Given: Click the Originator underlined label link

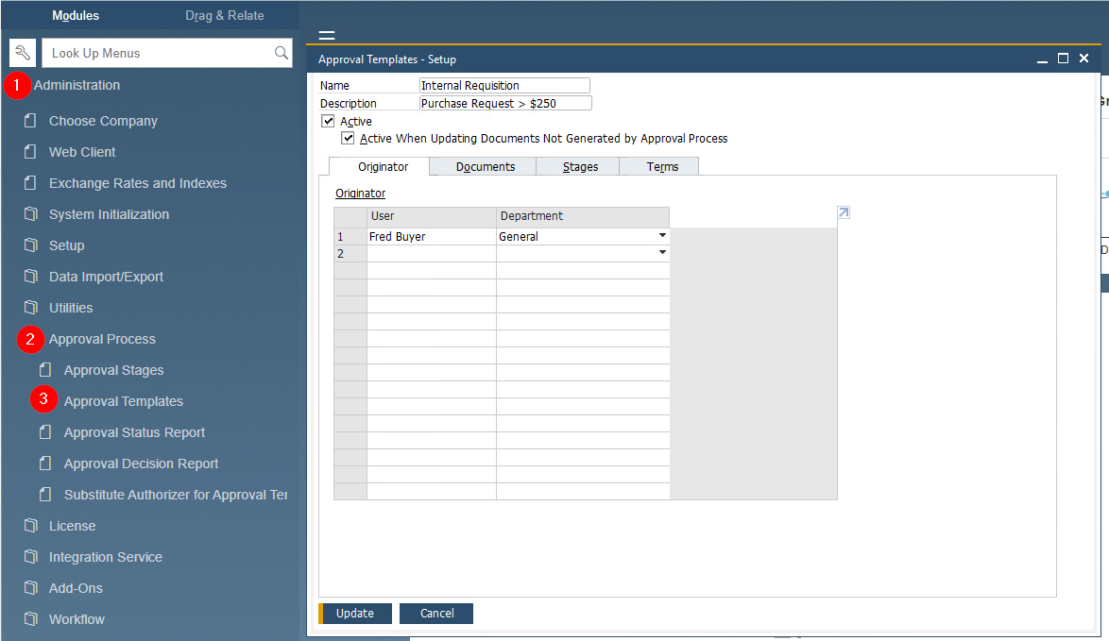Looking at the screenshot, I should click(x=360, y=193).
